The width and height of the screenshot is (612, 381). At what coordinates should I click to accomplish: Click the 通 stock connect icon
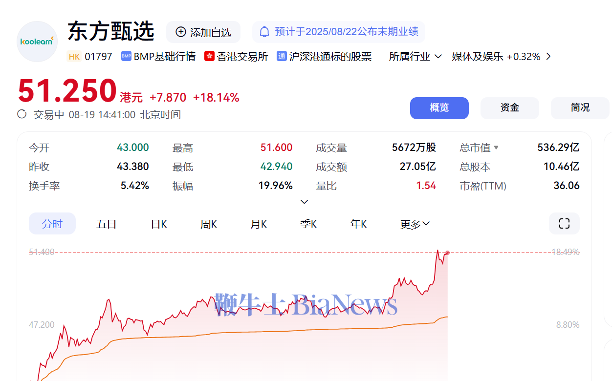(x=282, y=57)
